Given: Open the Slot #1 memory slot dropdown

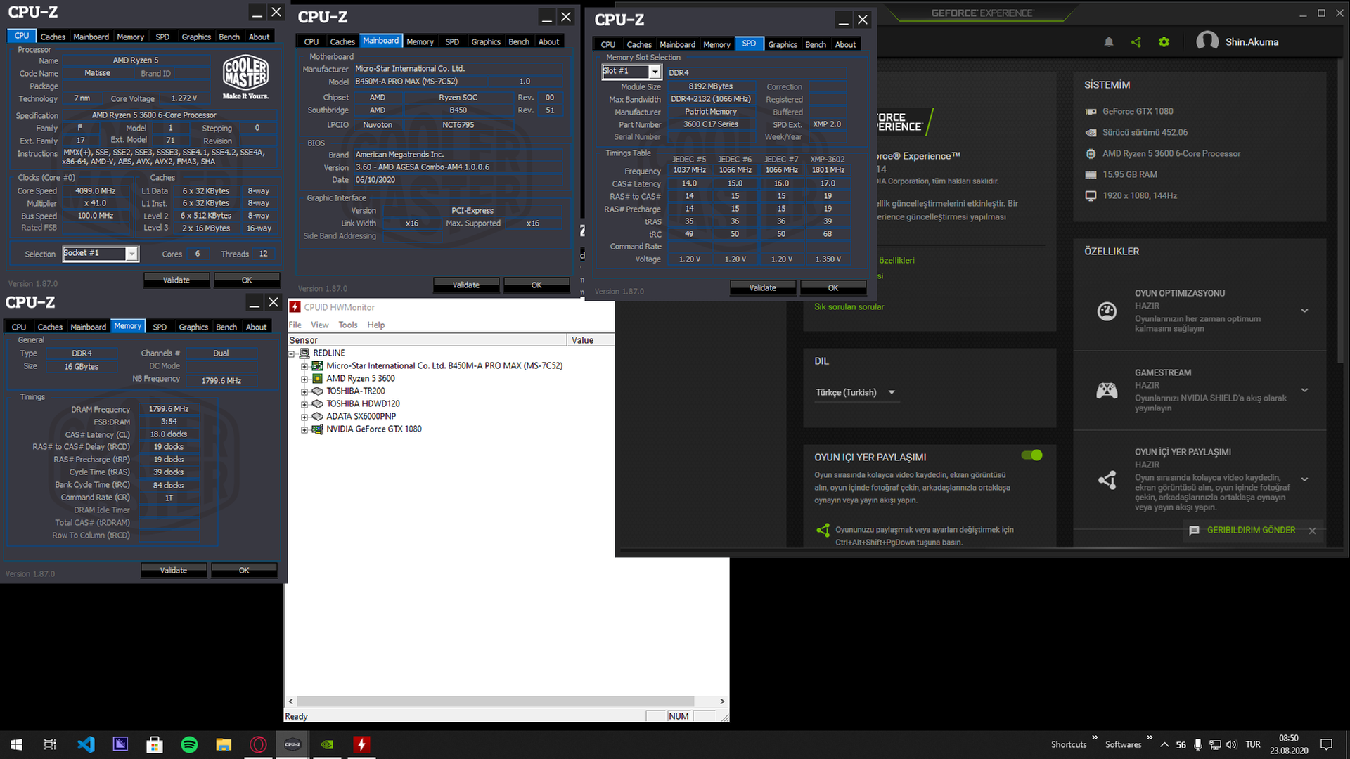Looking at the screenshot, I should point(655,72).
